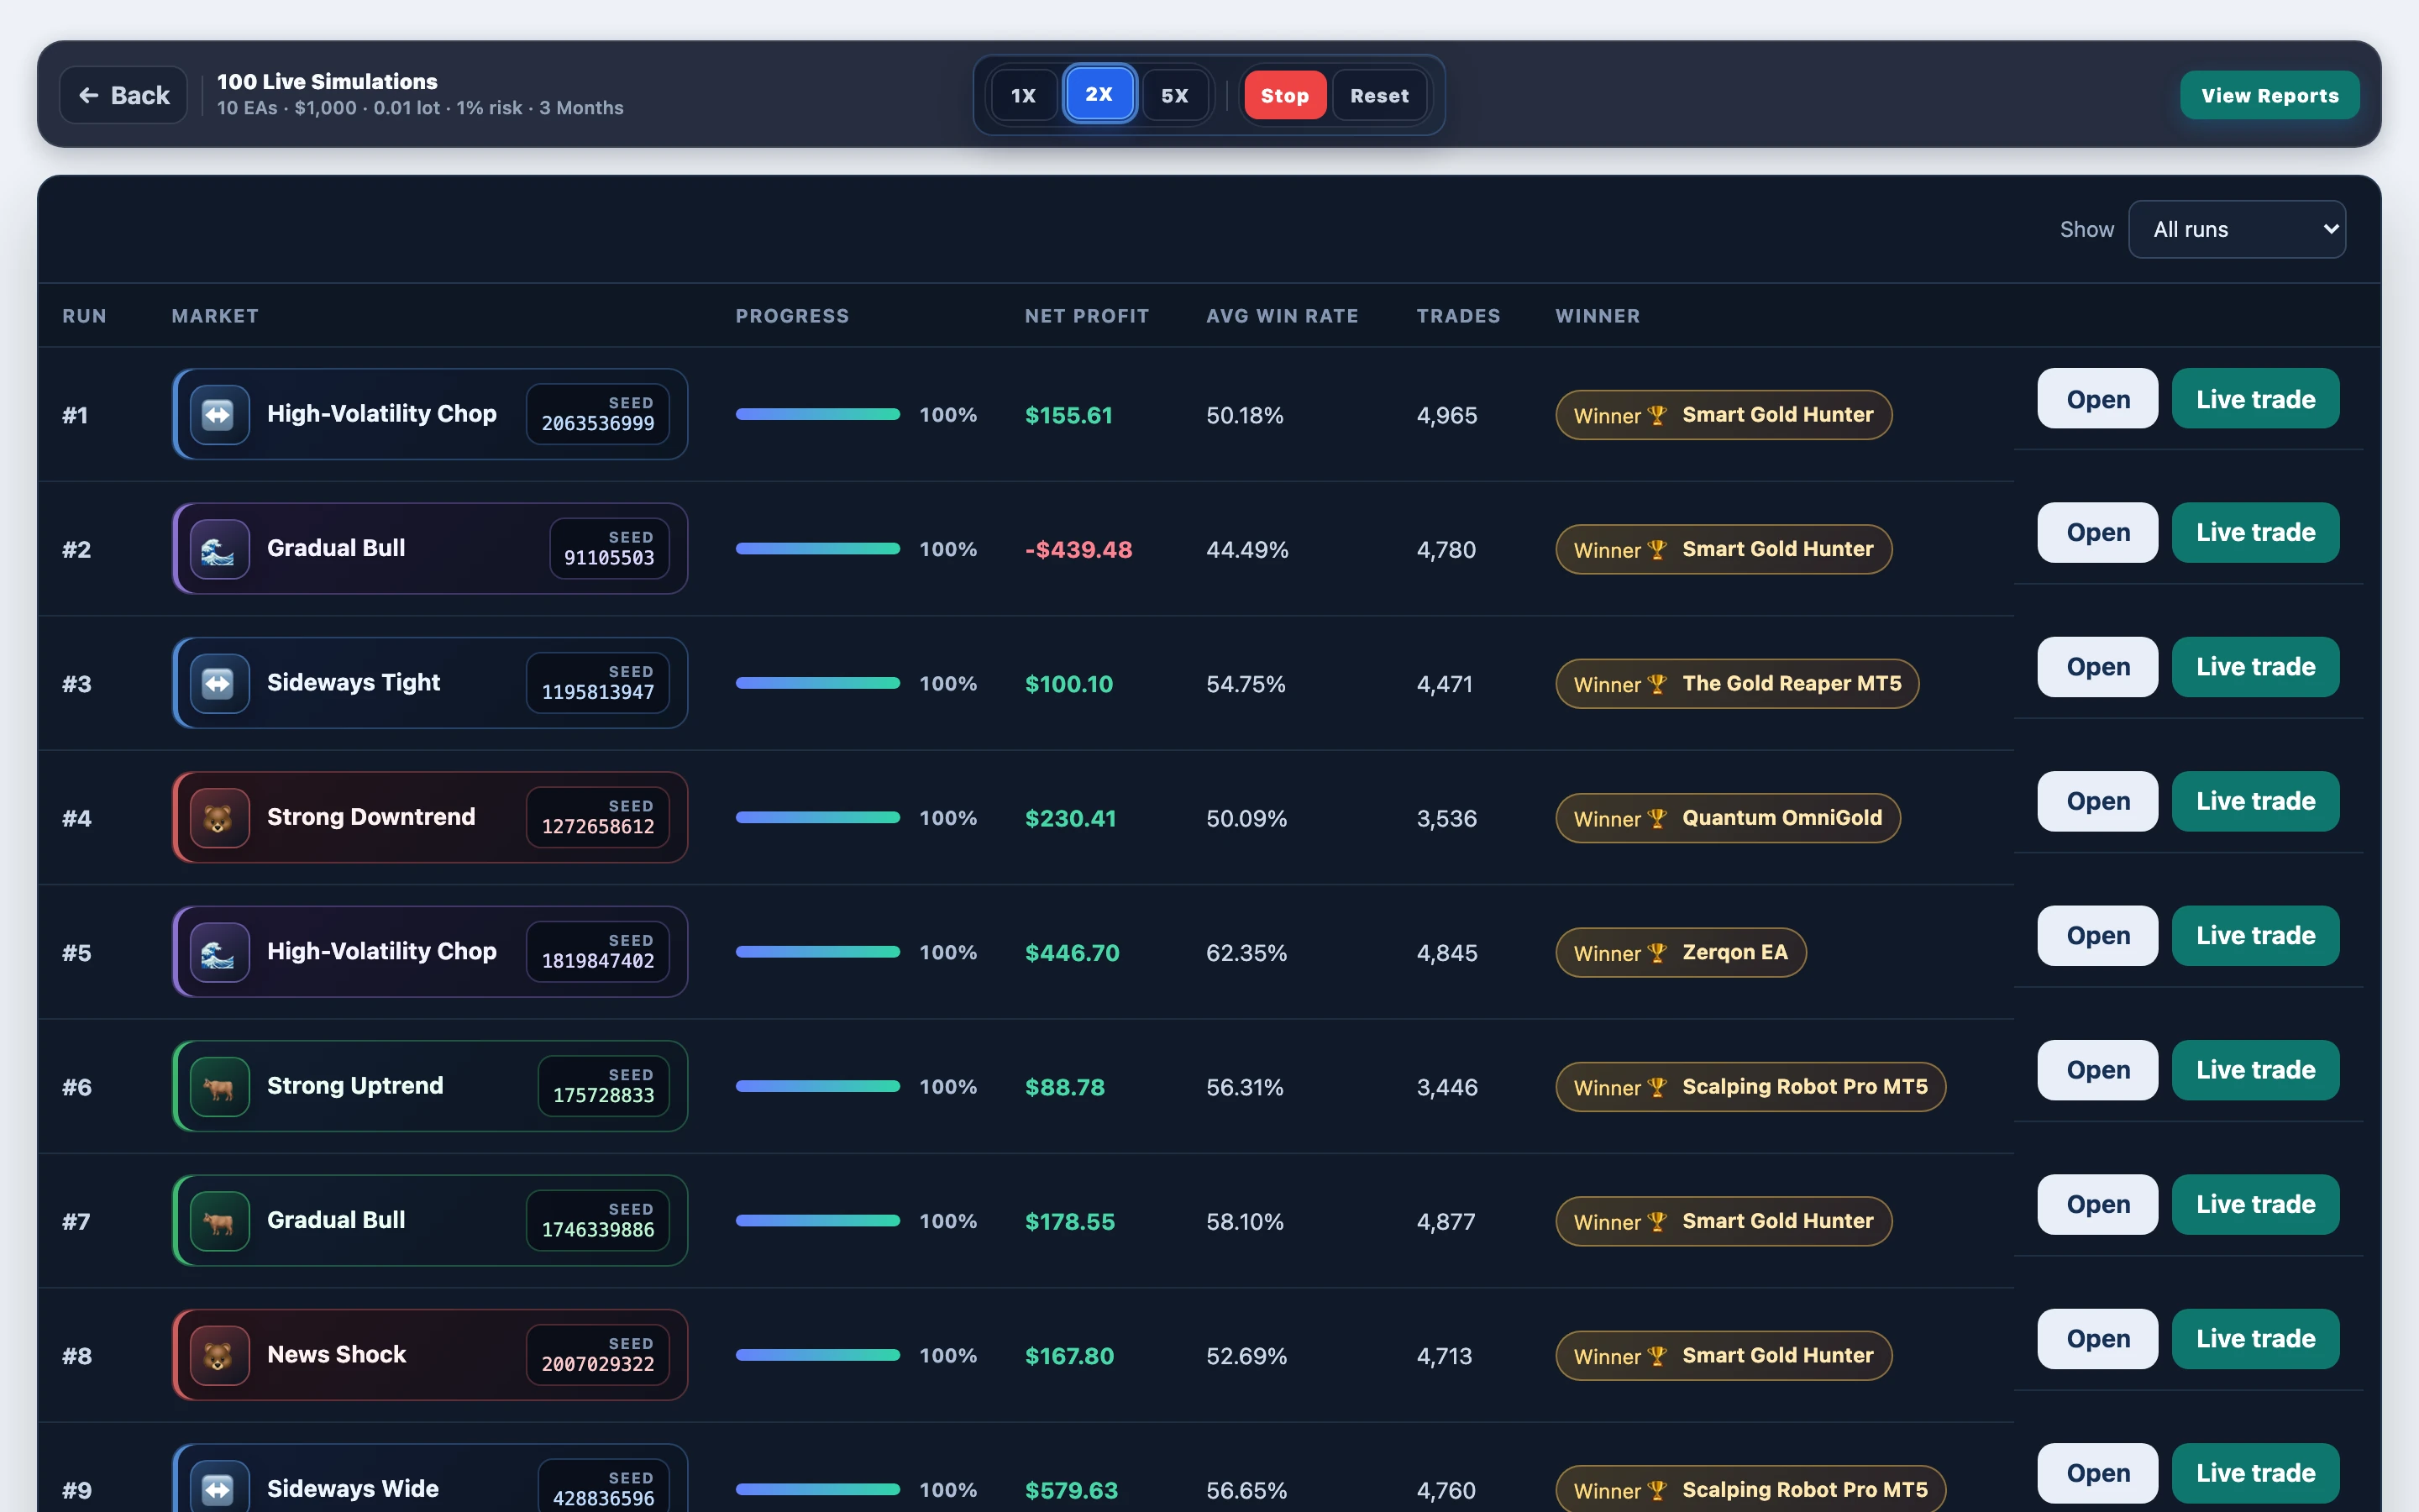Screen dimensions: 2419x1512
Task: Click the bear icon for News Shock
Action: pyautogui.click(x=219, y=1355)
